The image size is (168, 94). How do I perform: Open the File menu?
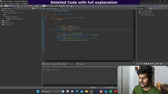tap(2, 3)
